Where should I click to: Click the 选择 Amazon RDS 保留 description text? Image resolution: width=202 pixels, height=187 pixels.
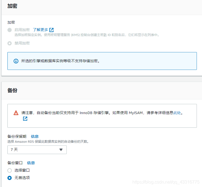pos(48,142)
